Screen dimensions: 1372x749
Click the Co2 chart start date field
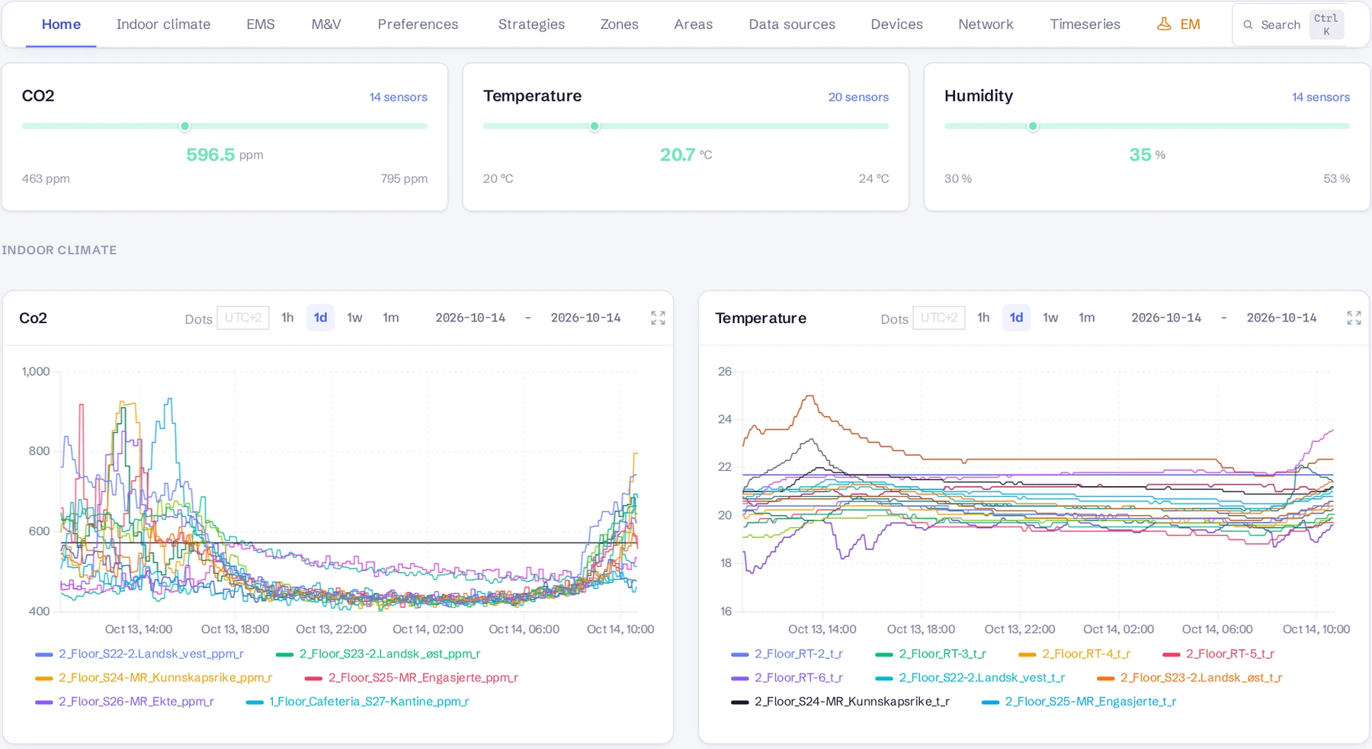point(470,318)
